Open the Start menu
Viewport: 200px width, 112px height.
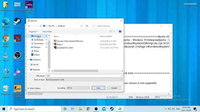(4, 109)
